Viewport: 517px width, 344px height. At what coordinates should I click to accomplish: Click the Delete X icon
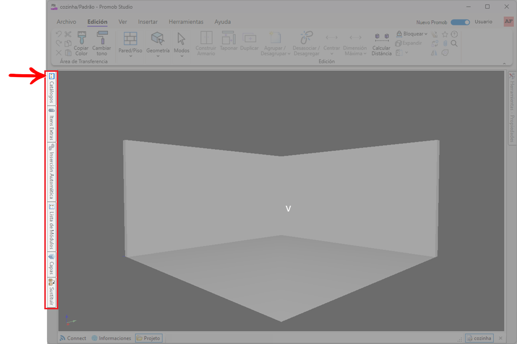[59, 53]
